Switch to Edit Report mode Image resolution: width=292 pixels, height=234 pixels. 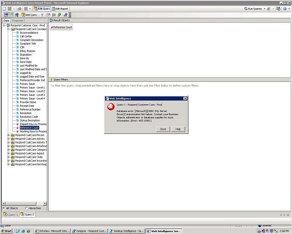click(60, 9)
